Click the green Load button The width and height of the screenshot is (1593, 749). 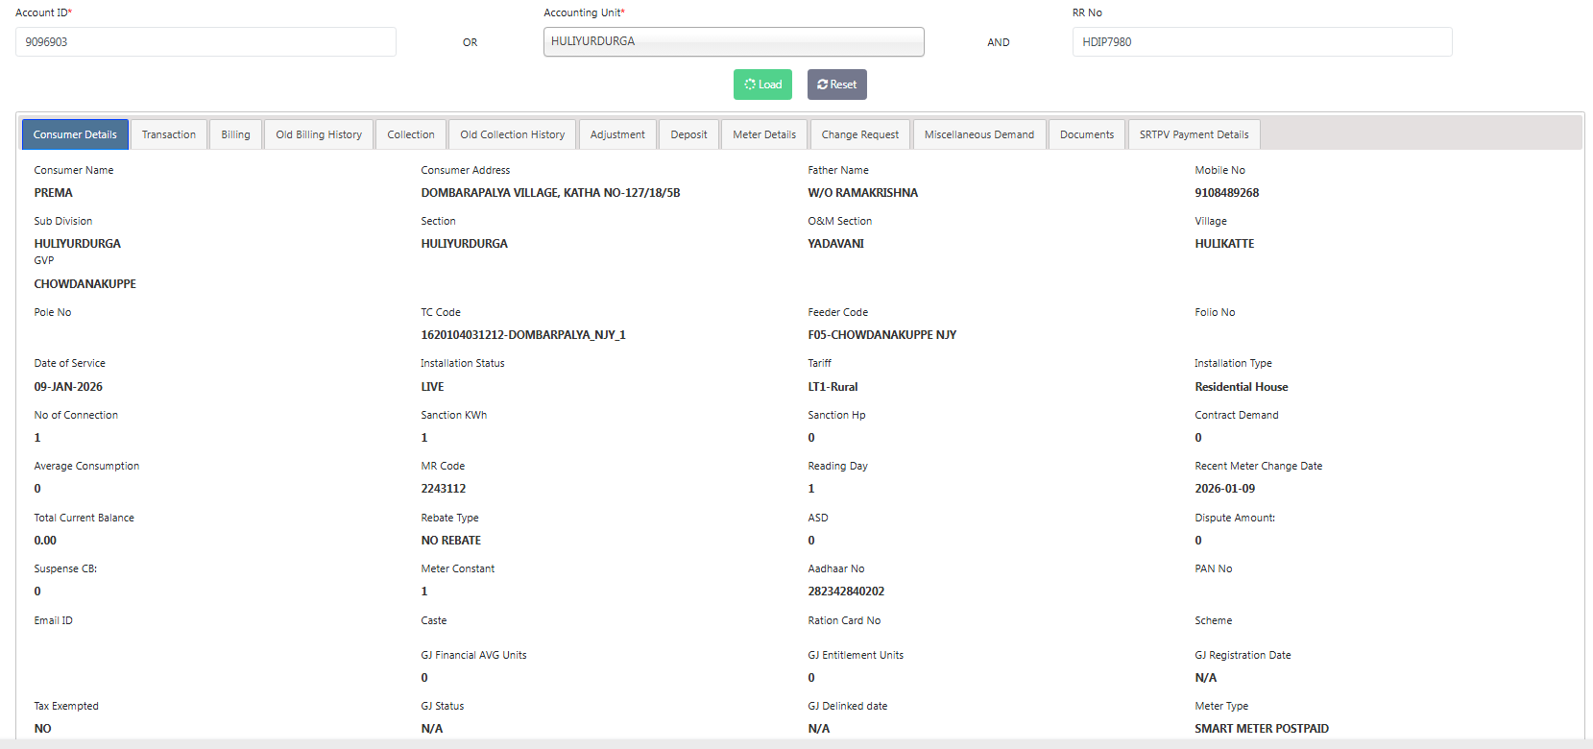click(x=762, y=85)
